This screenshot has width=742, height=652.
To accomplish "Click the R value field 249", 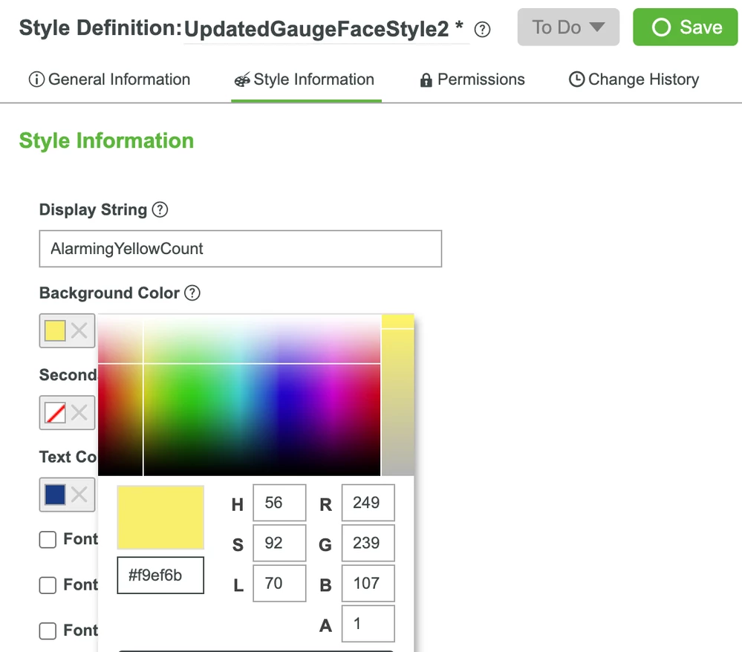I will [368, 503].
